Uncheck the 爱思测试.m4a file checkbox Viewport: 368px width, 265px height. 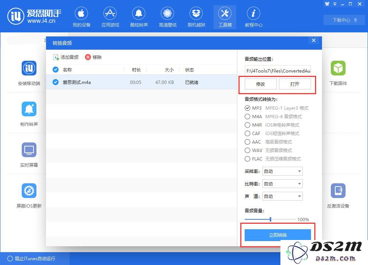coord(56,82)
